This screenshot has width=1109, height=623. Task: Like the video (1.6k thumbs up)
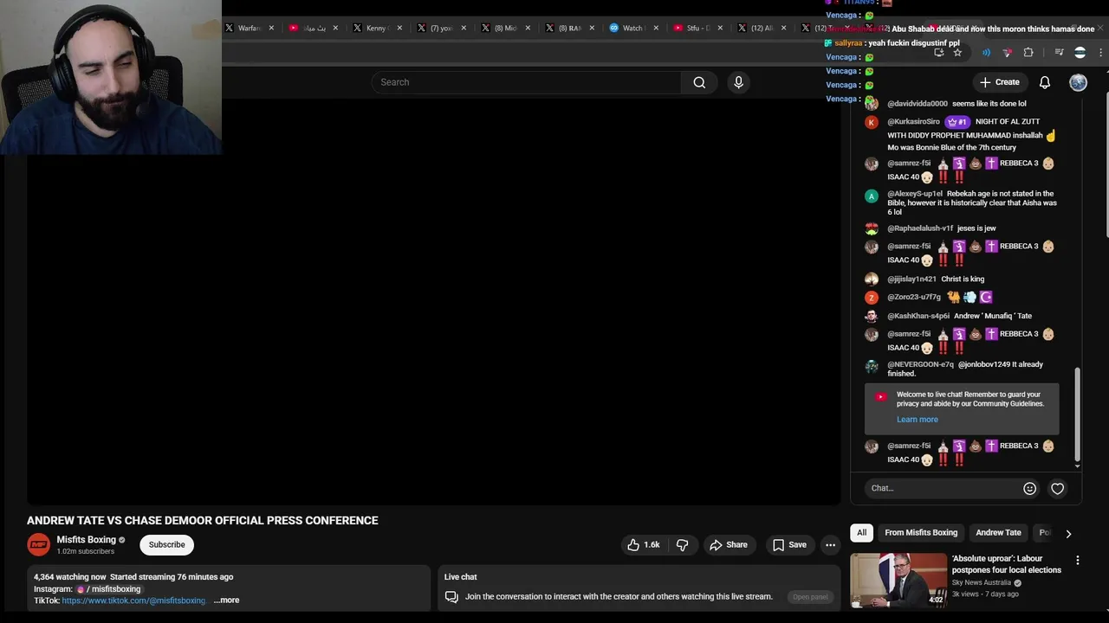[643, 544]
